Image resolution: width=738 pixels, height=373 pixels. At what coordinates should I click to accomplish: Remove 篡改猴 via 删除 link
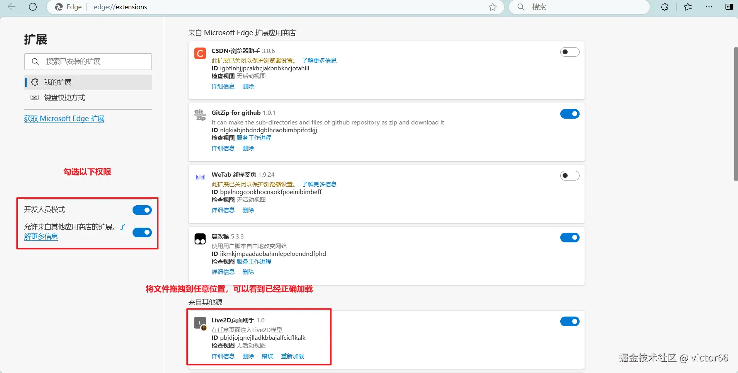coord(248,272)
